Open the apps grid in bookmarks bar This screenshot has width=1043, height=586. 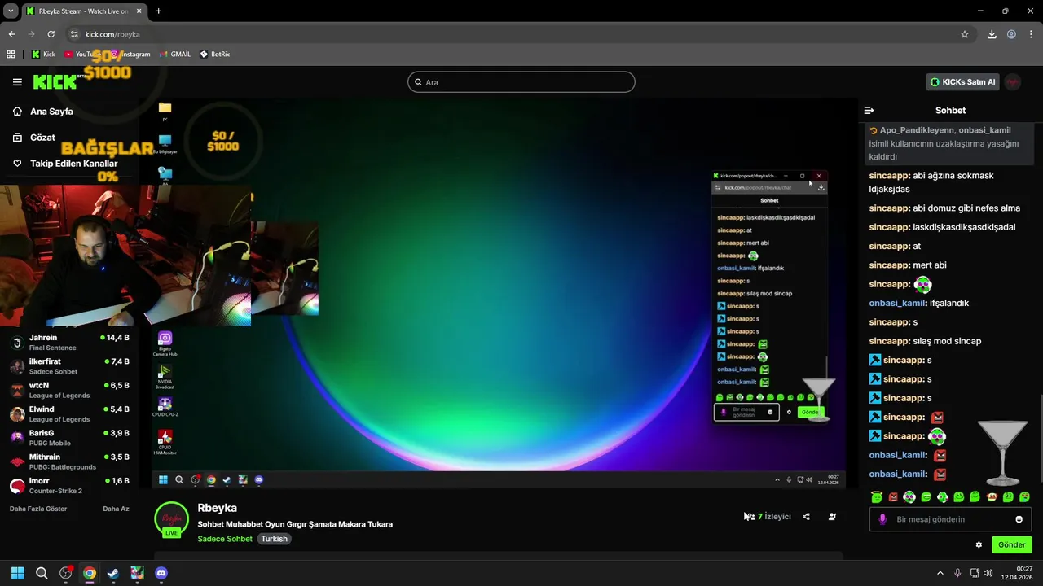pyautogui.click(x=11, y=55)
